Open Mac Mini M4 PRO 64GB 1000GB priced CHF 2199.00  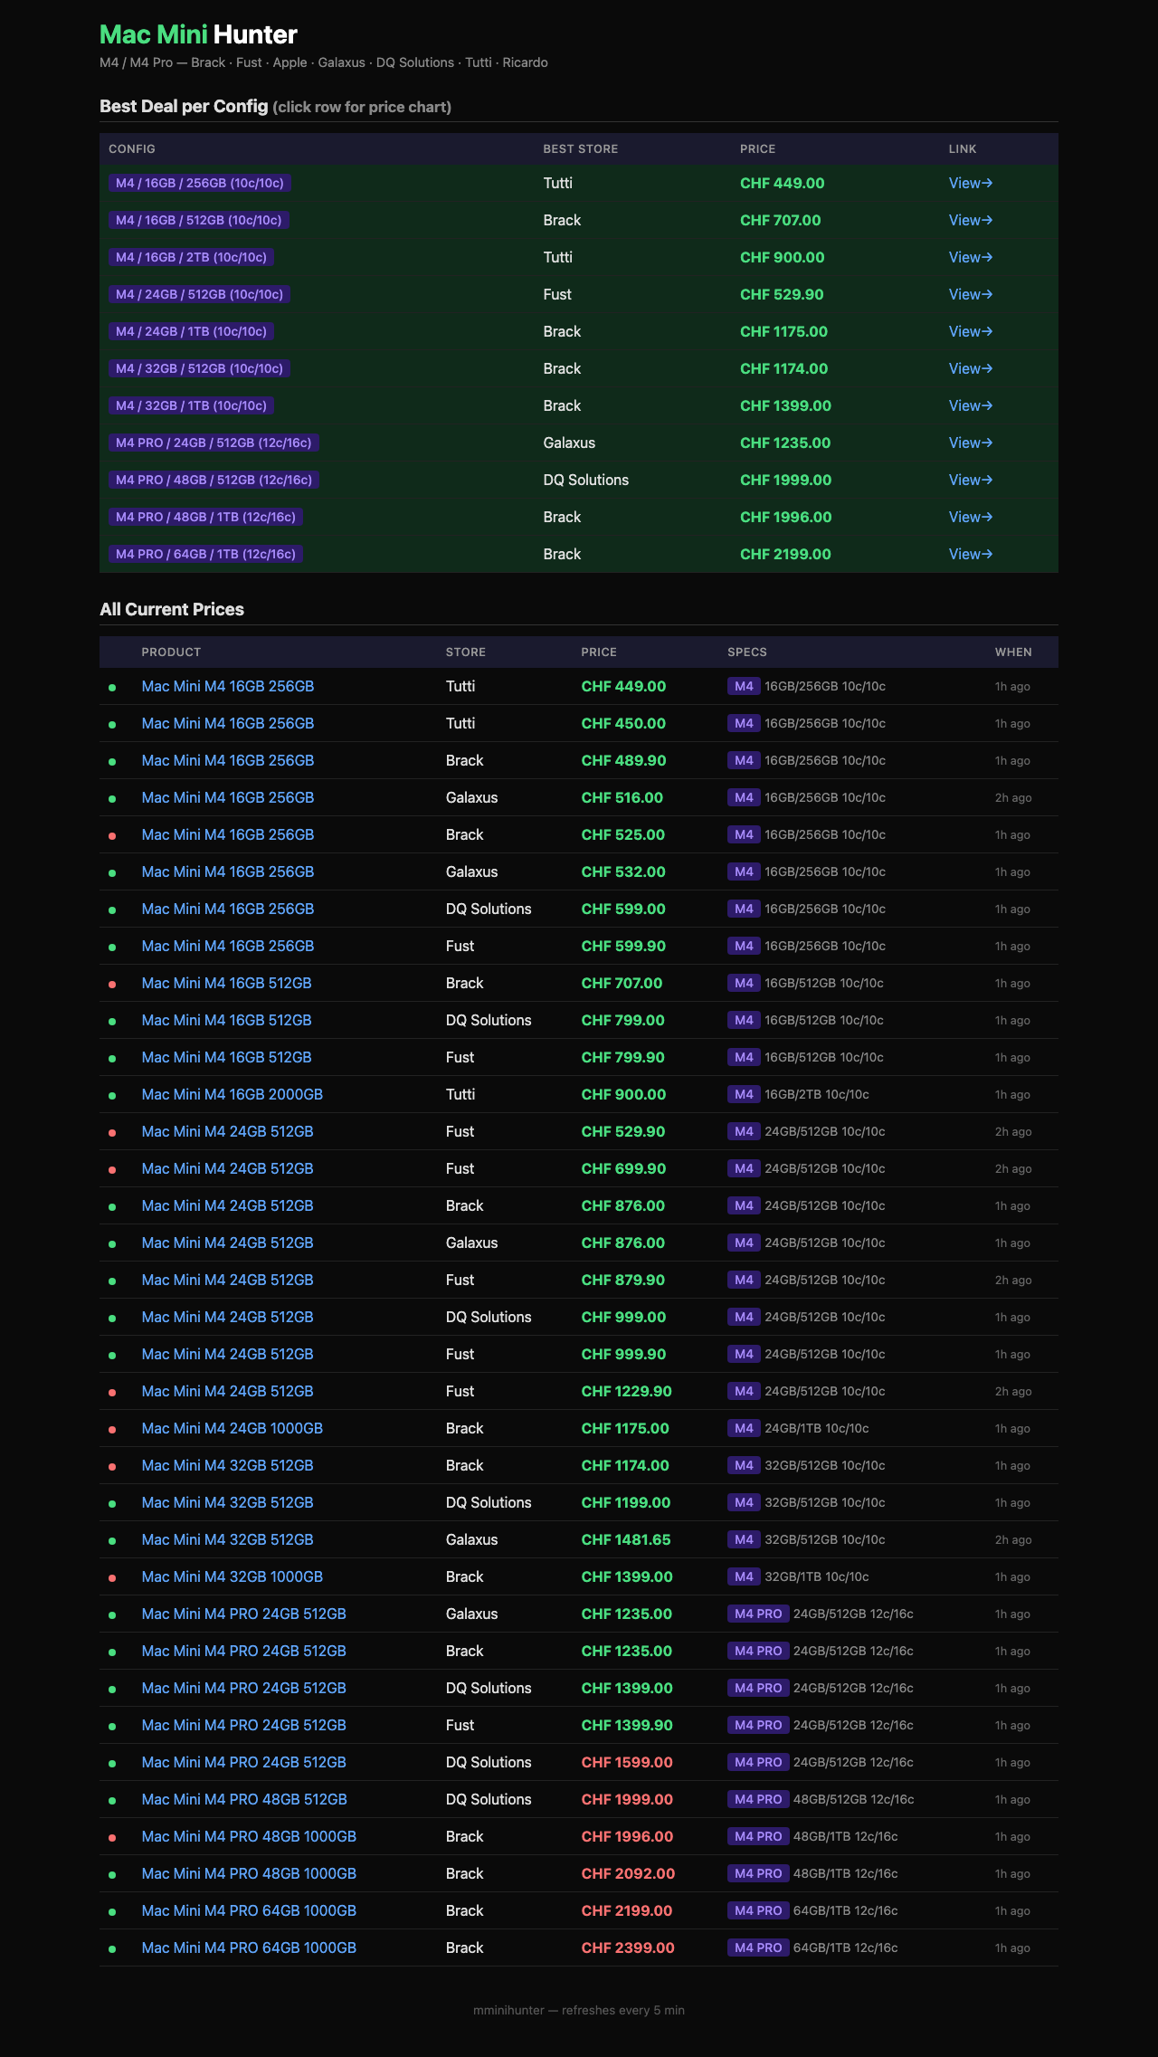(x=249, y=1910)
